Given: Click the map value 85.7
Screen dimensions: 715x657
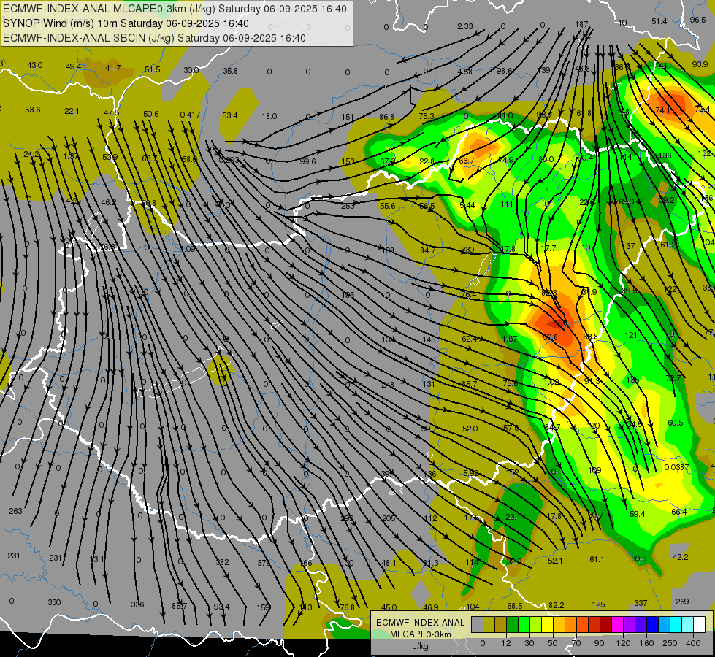Looking at the screenshot, I should tap(469, 384).
